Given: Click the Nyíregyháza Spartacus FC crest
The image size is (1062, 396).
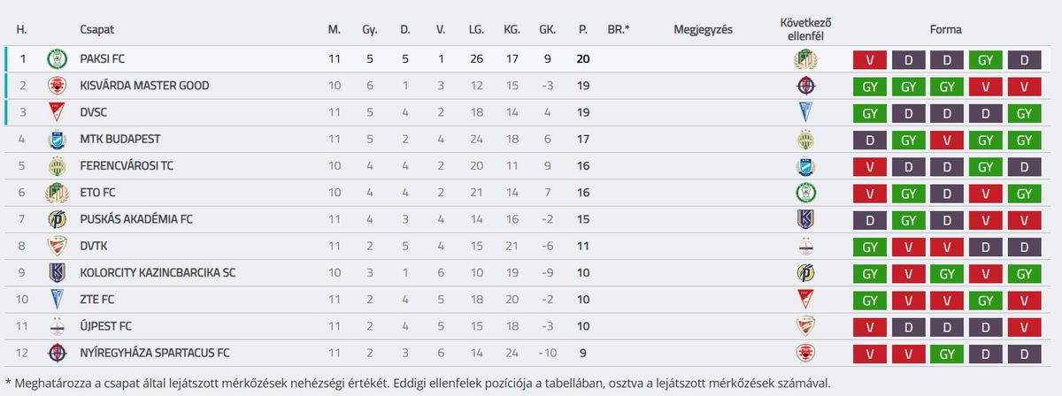Looking at the screenshot, I should pyautogui.click(x=58, y=353).
